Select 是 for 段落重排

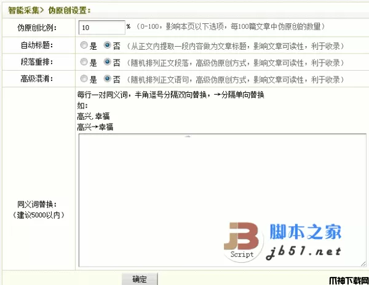tap(84, 62)
